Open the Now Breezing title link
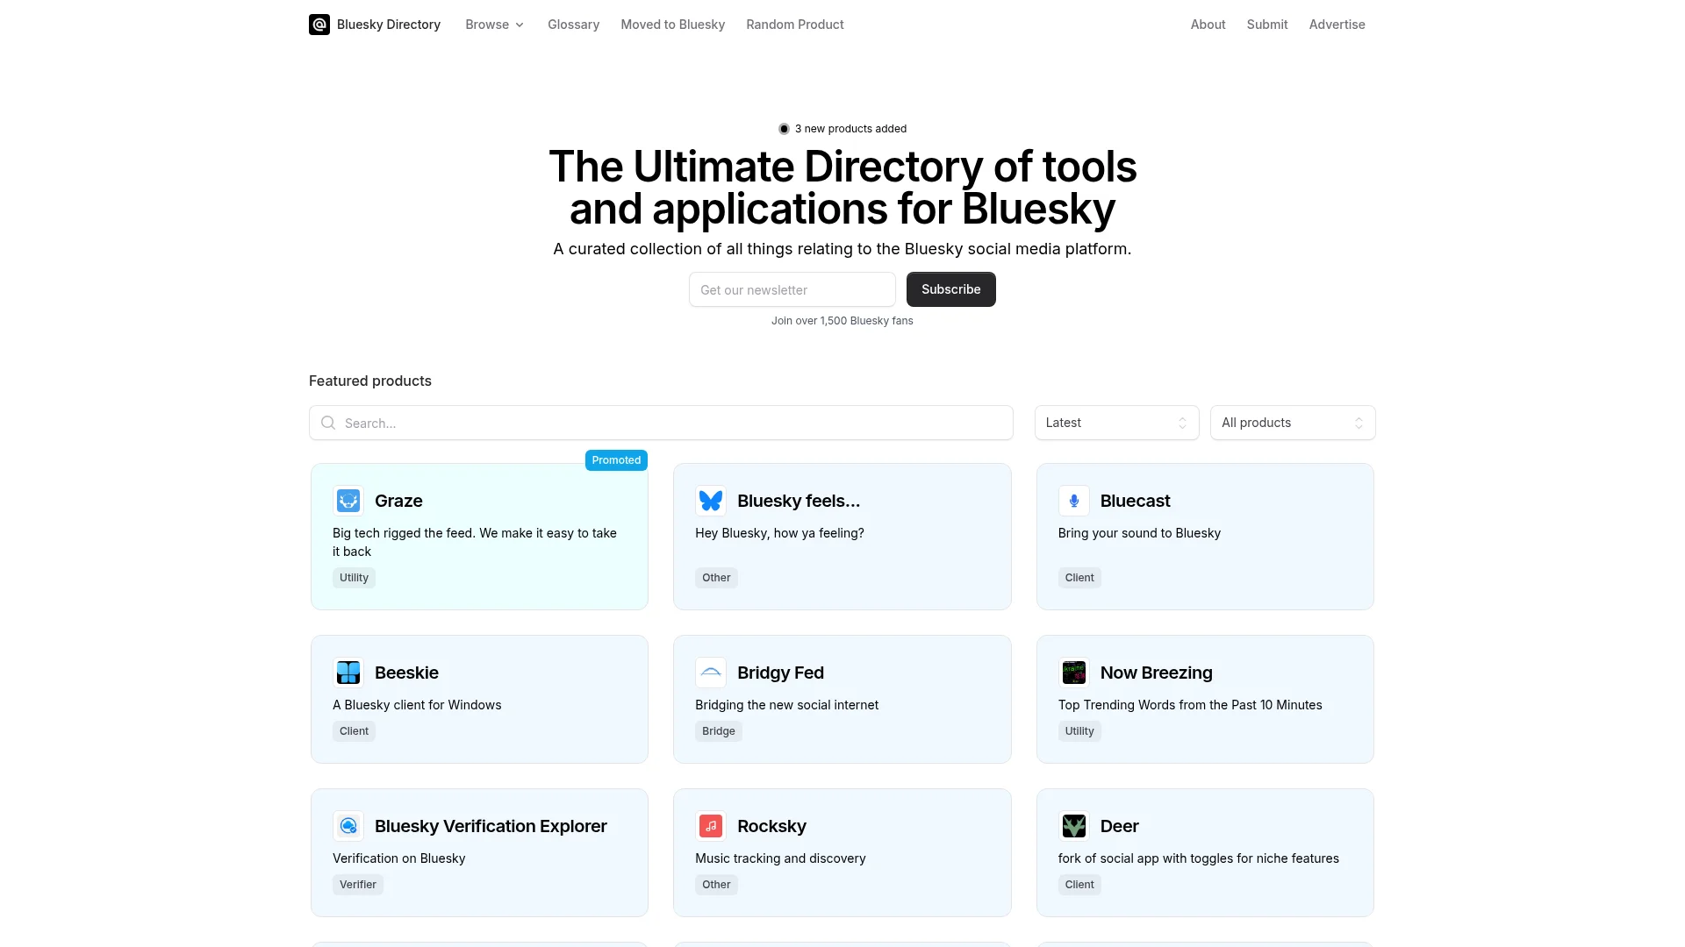This screenshot has width=1685, height=947. tap(1156, 673)
